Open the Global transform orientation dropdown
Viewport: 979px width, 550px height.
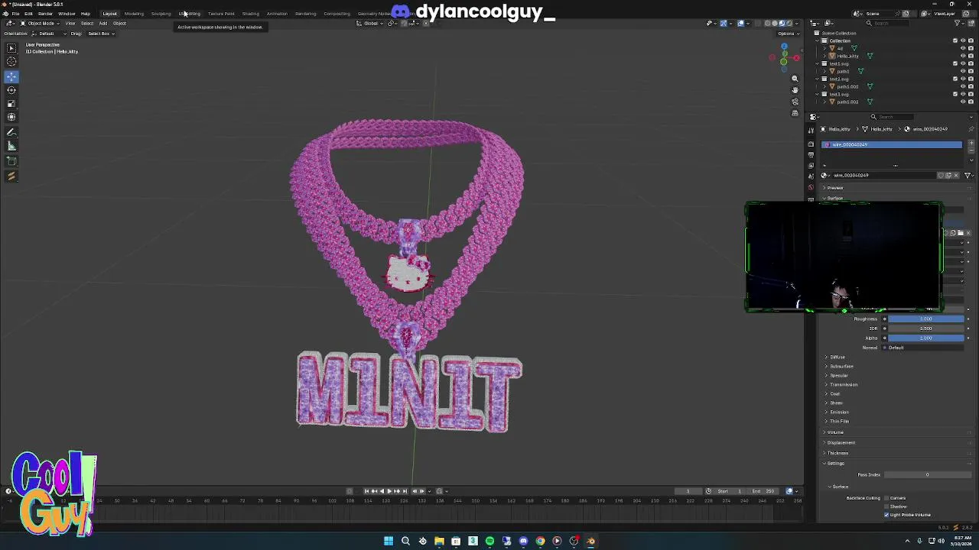point(371,24)
